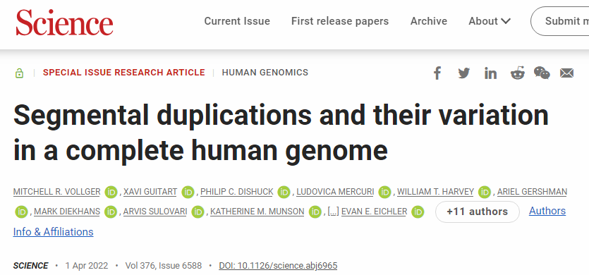Viewport: 589px width, 275px height.
Task: Open the Archive menu item
Action: pyautogui.click(x=429, y=21)
